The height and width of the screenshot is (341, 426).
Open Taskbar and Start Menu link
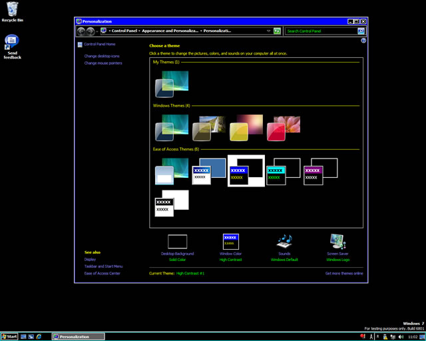[104, 266]
